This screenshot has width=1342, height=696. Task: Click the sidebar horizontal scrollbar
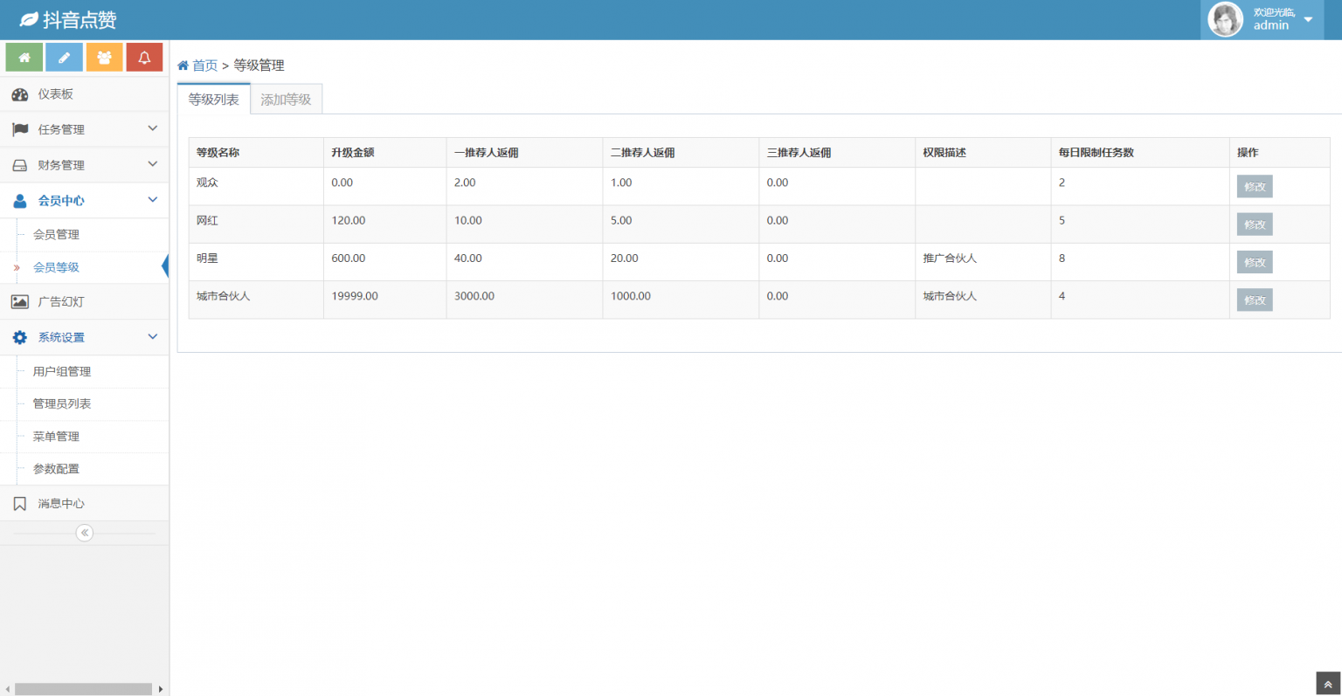(x=83, y=689)
